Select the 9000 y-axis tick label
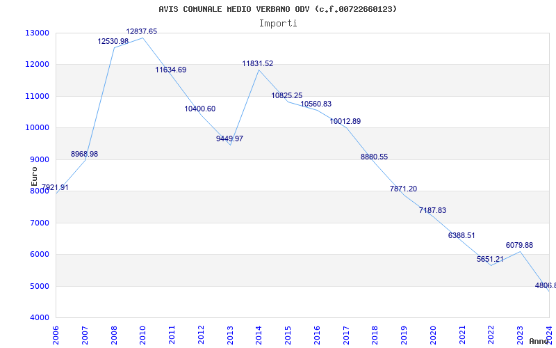The width and height of the screenshot is (556, 348). click(40, 160)
